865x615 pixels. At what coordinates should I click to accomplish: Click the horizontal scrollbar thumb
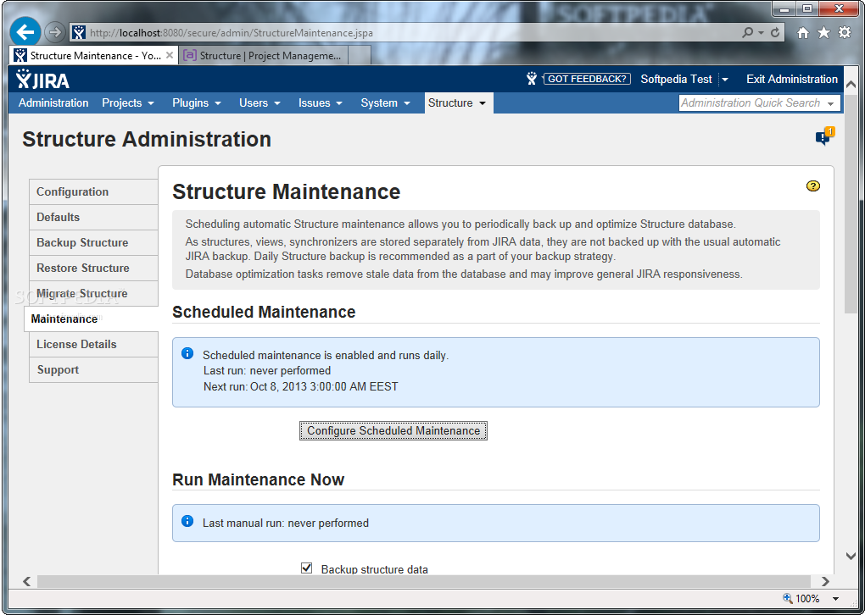click(x=424, y=581)
